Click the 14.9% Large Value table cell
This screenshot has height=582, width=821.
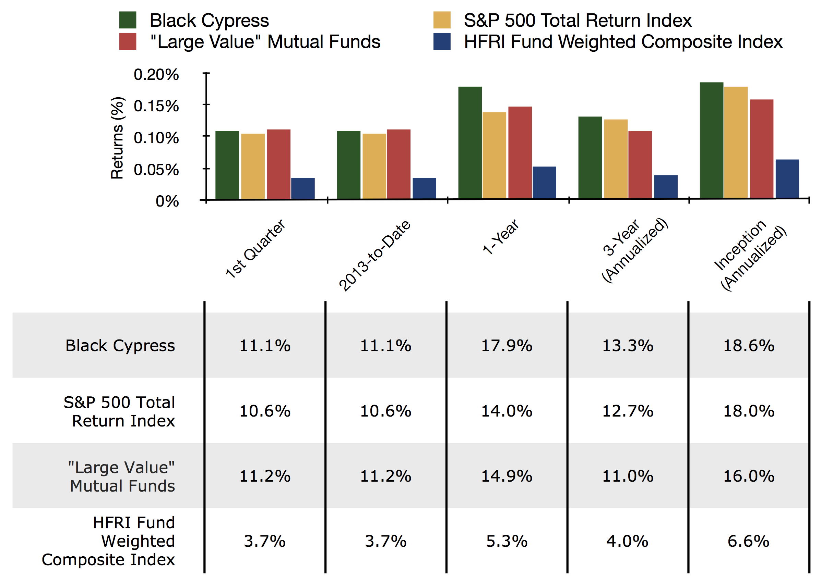tap(507, 476)
